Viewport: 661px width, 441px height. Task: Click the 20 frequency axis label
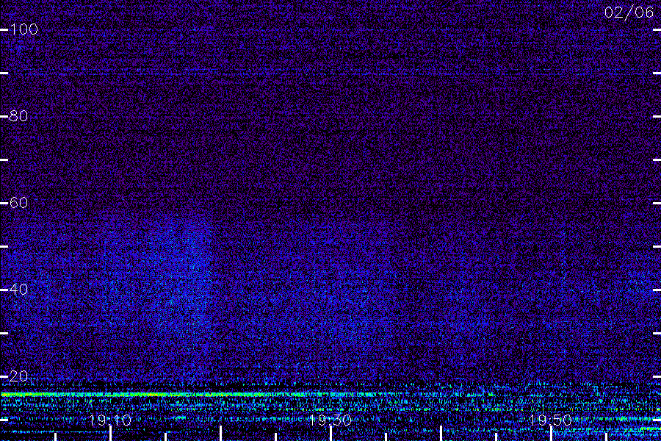(x=18, y=376)
